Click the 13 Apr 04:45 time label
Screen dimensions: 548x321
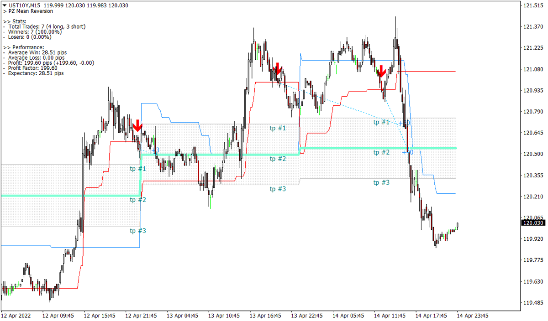183,316
